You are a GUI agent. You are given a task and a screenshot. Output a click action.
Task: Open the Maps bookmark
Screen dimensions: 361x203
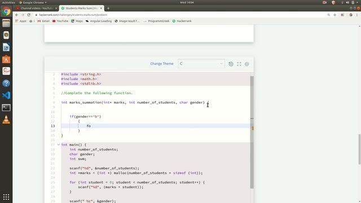coord(77,21)
